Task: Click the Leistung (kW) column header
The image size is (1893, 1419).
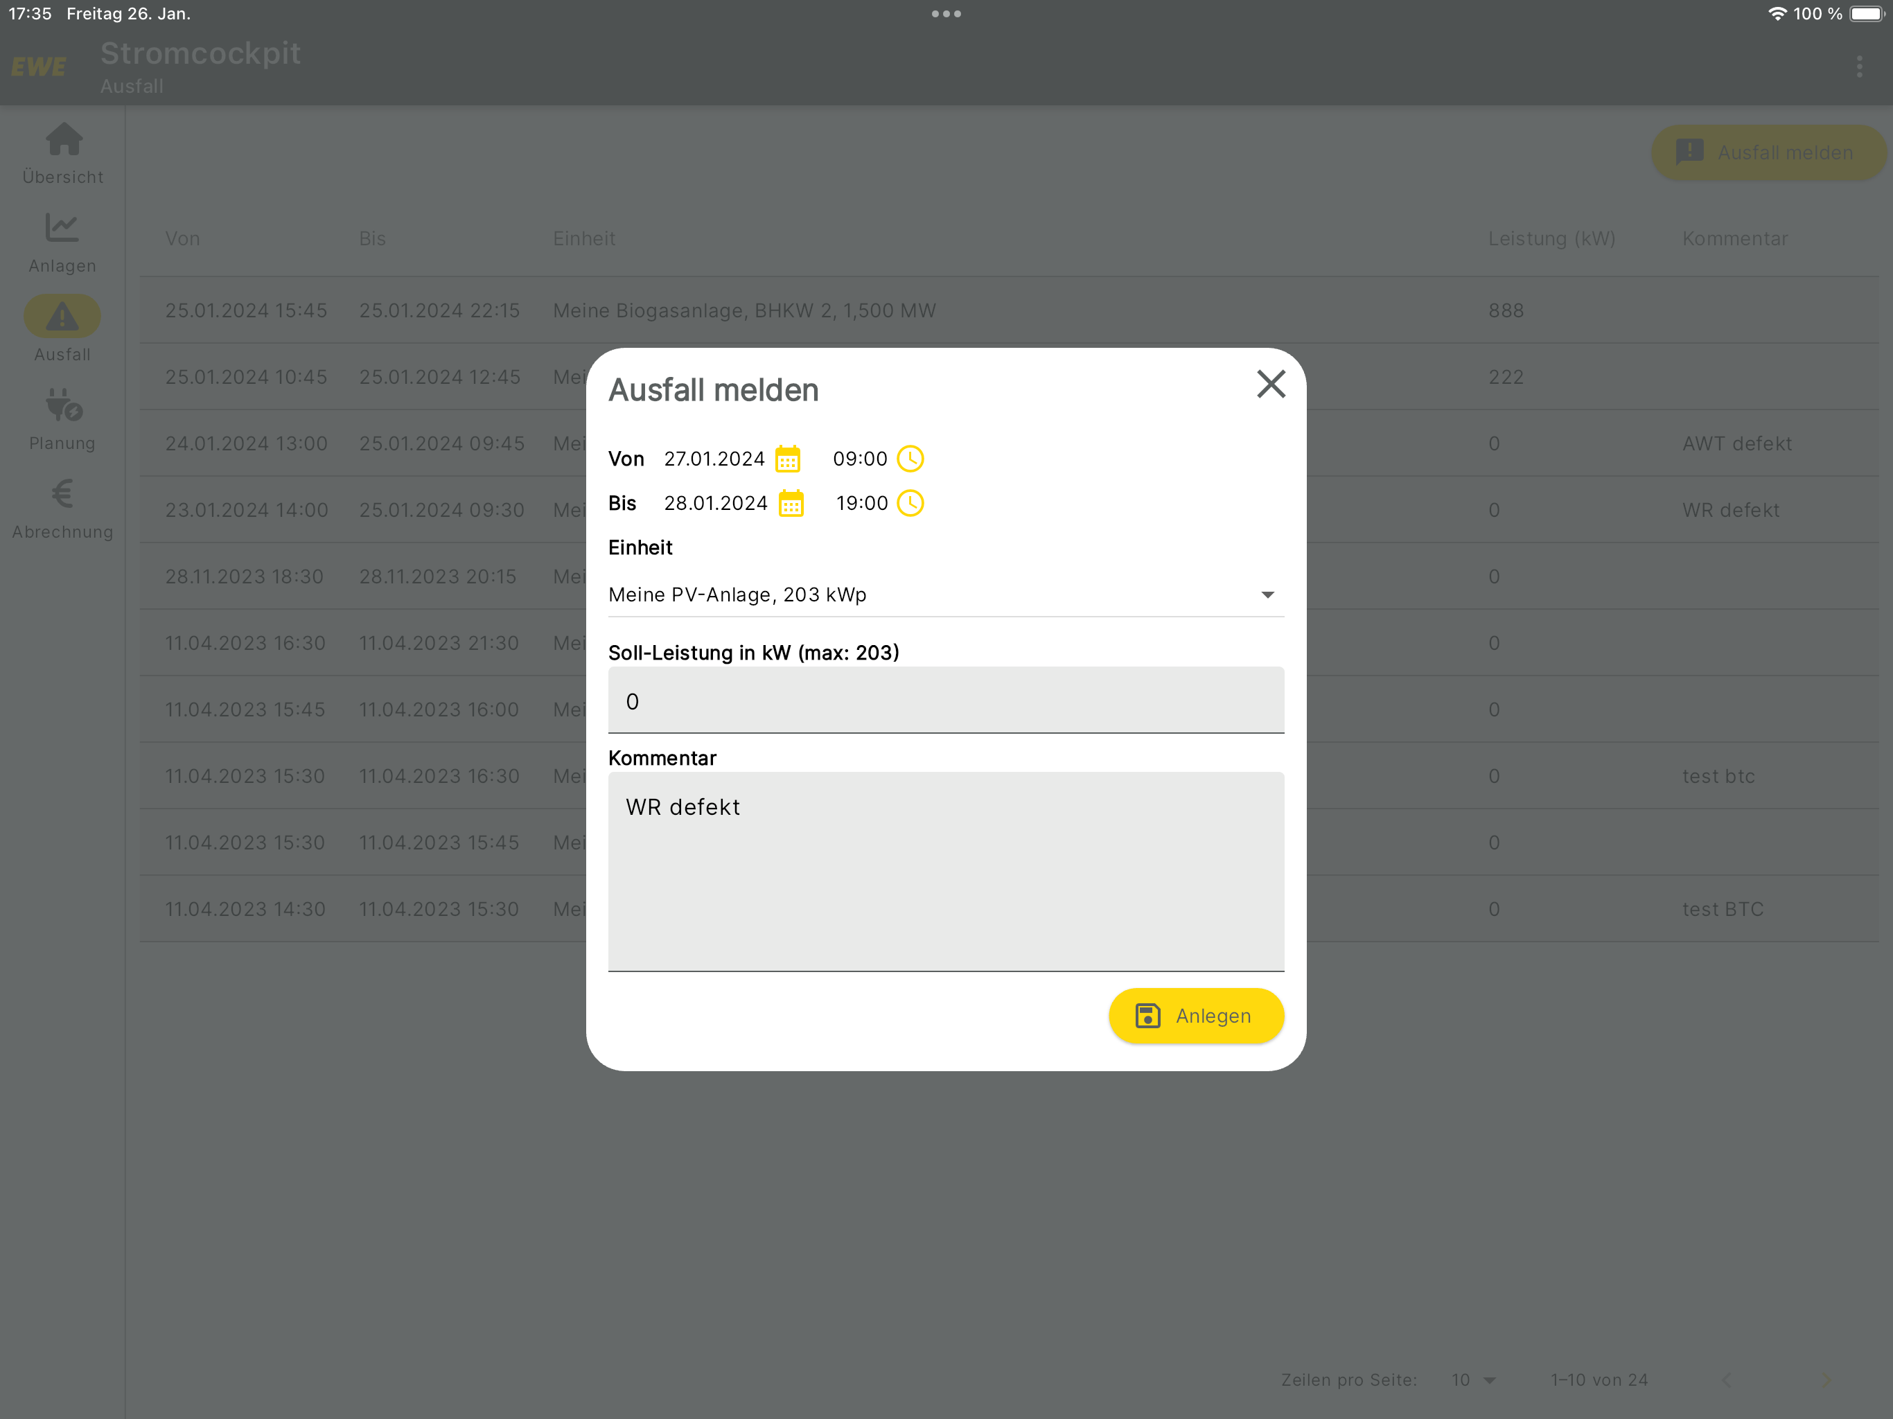Action: [1551, 239]
